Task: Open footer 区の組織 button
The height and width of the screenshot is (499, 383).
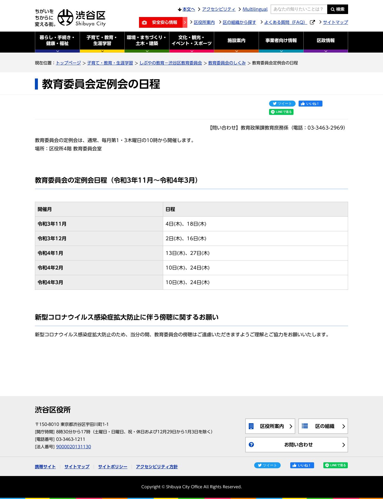Action: point(323,426)
